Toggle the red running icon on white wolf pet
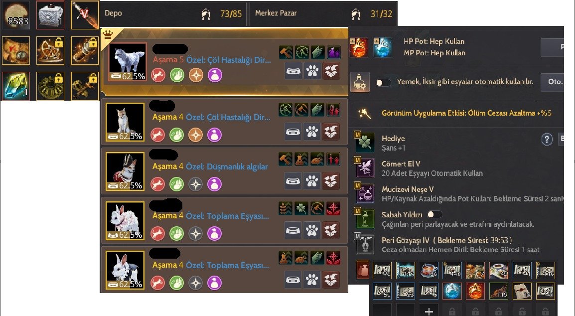This screenshot has width=575, height=316. pyautogui.click(x=158, y=75)
